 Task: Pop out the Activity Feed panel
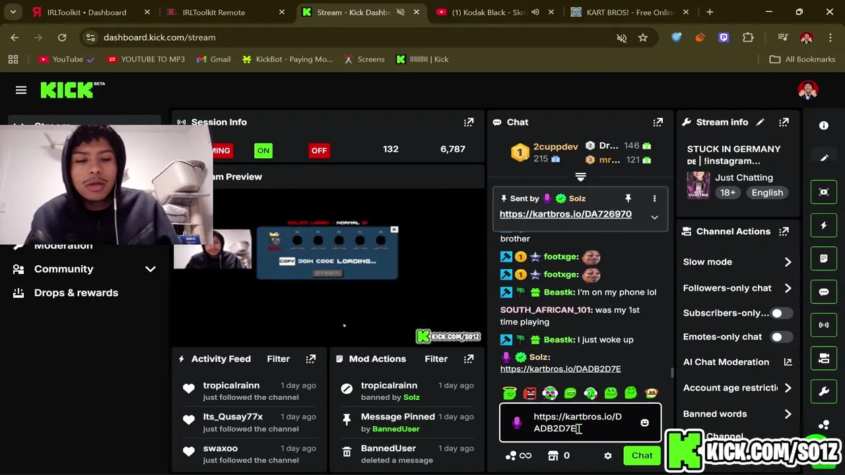click(311, 359)
